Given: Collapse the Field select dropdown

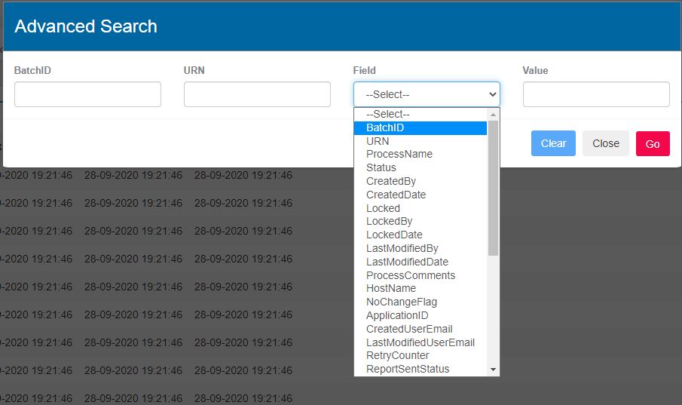Looking at the screenshot, I should tap(427, 94).
